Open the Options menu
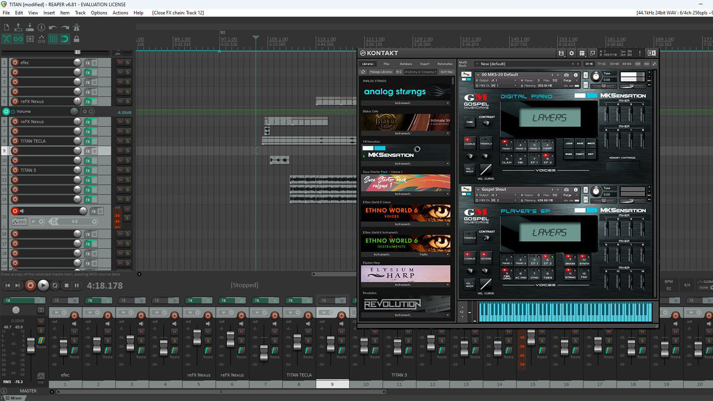This screenshot has height=401, width=713. [99, 13]
